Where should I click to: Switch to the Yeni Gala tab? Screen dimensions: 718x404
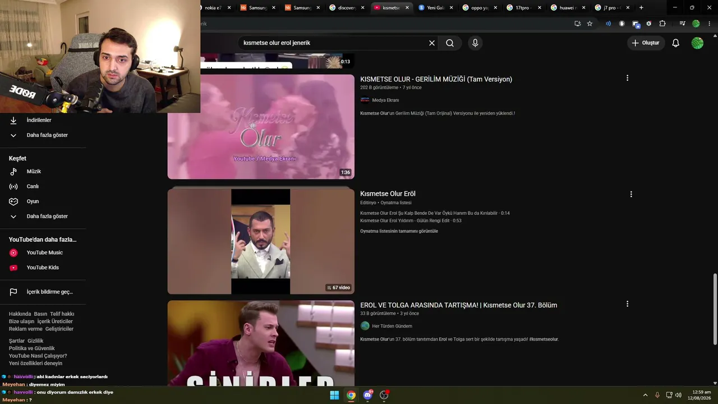[x=431, y=8]
